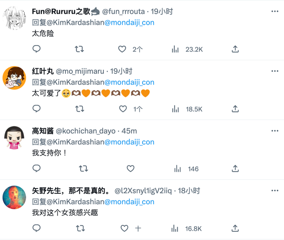Screen dimensions: 284x240
Task: Share 红叶丸's tweet
Action: coord(235,109)
